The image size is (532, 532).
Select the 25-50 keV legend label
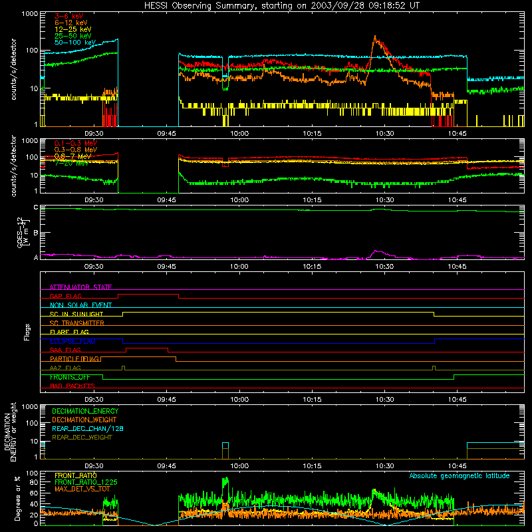pyautogui.click(x=73, y=36)
